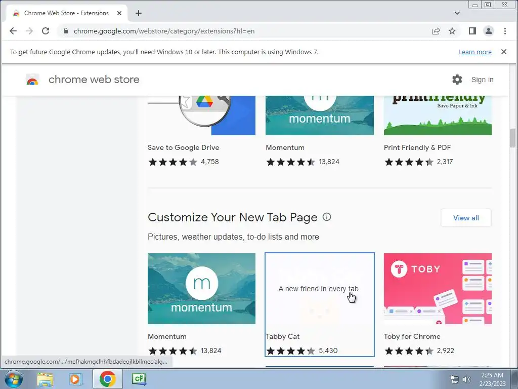Click the 5,430 rating count
The image size is (518, 389).
coord(328,351)
